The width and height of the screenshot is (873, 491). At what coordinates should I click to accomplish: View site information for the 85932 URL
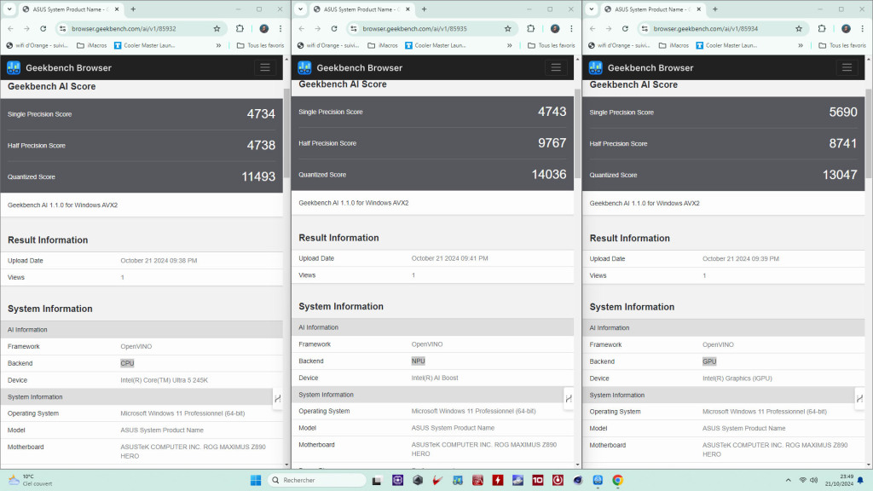pos(63,28)
